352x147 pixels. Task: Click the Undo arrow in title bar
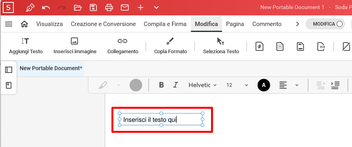tap(46, 7)
